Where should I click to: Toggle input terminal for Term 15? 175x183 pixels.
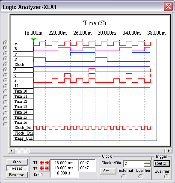[x=6, y=119]
